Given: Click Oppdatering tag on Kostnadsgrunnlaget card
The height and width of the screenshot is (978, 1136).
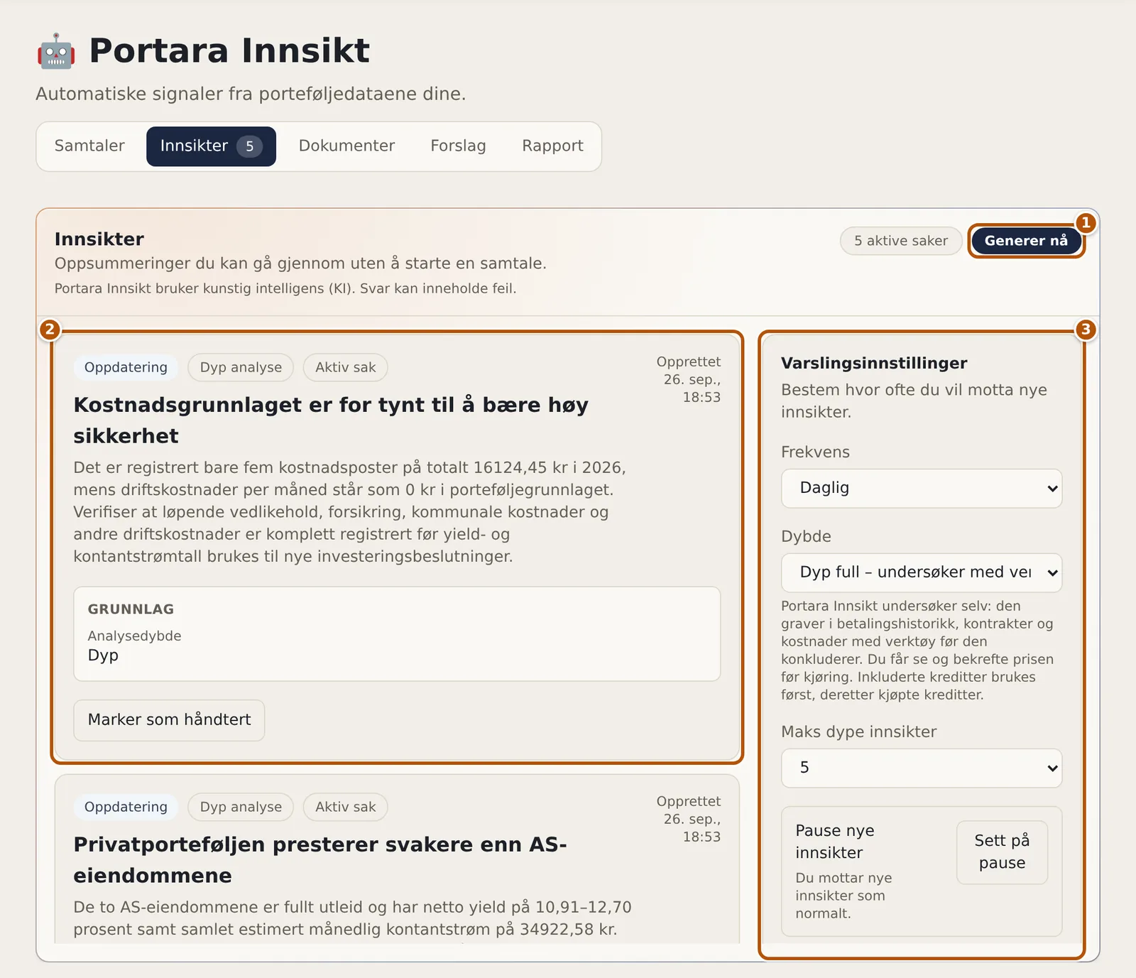Looking at the screenshot, I should pos(126,367).
